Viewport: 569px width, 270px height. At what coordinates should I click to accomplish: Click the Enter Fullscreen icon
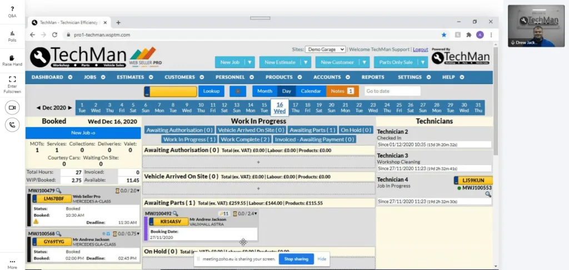12,79
